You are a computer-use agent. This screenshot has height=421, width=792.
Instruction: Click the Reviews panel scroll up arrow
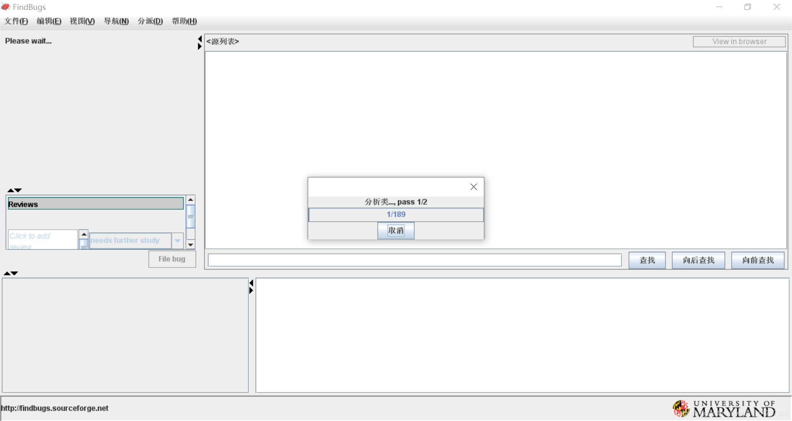pyautogui.click(x=191, y=200)
